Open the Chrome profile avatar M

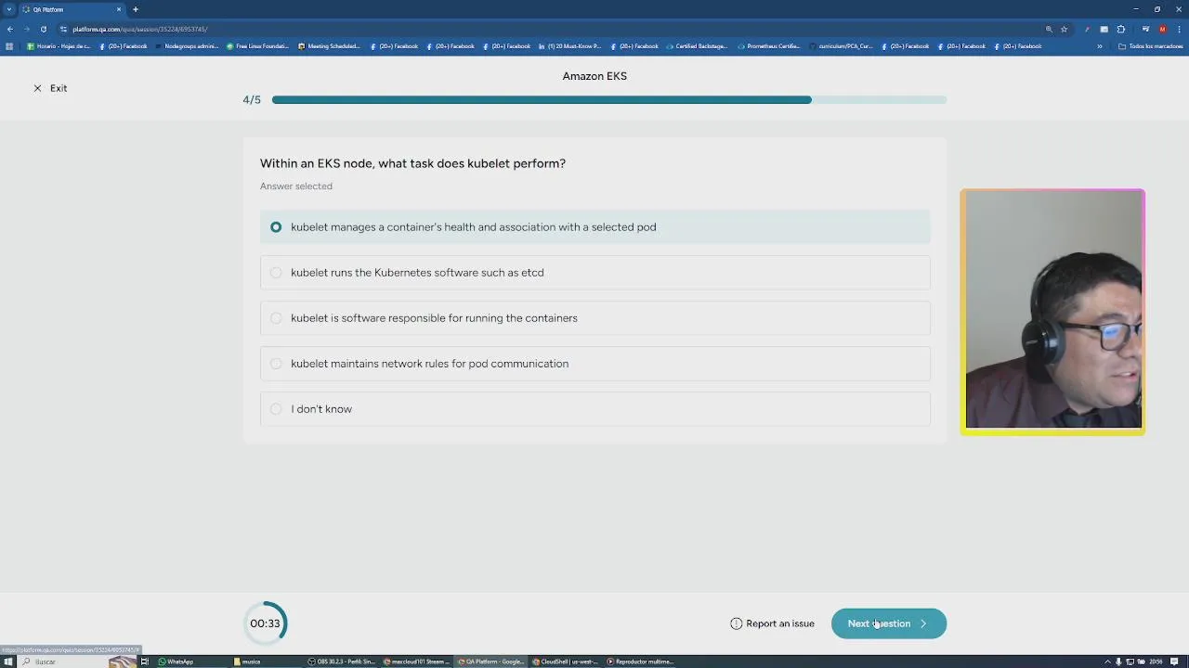[x=1162, y=29]
